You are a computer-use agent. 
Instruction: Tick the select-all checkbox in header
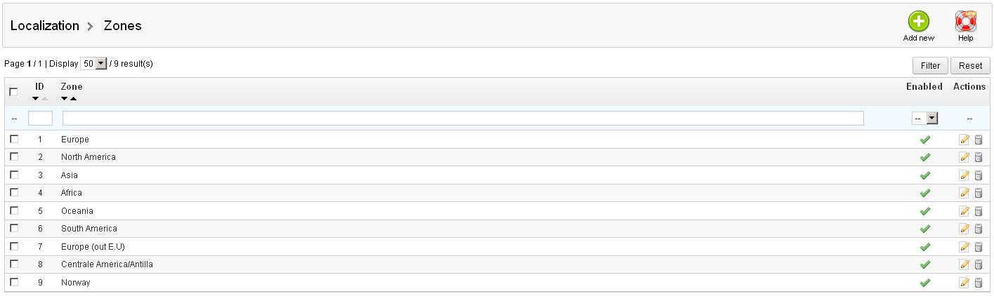[x=14, y=92]
